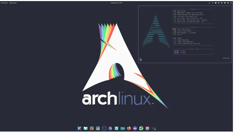Switch to the Terminal icon in dock
This screenshot has width=234, height=133.
[104, 128]
